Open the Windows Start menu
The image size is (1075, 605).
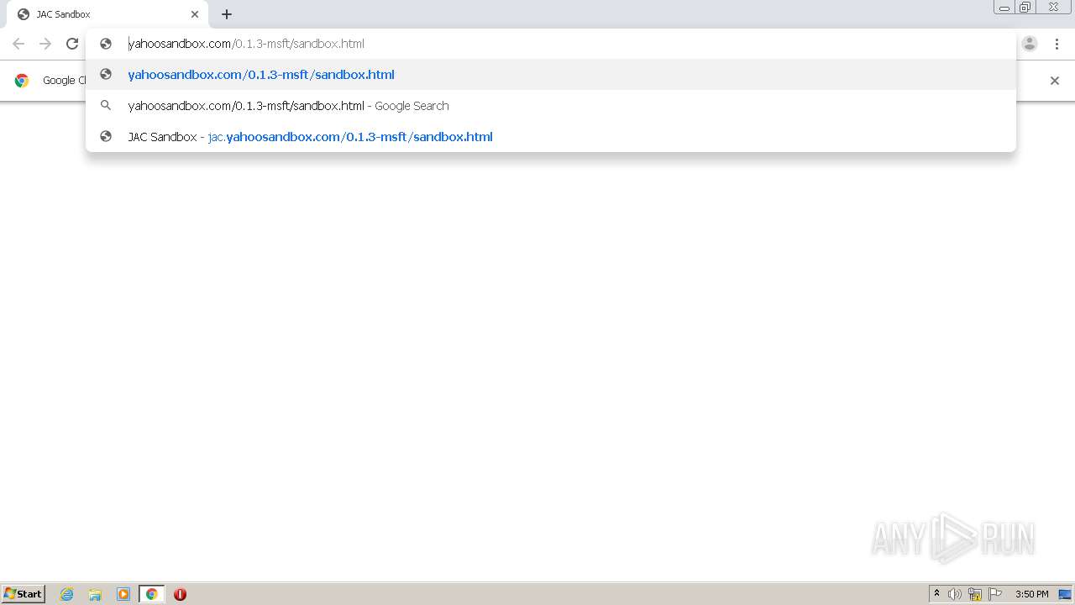(24, 594)
